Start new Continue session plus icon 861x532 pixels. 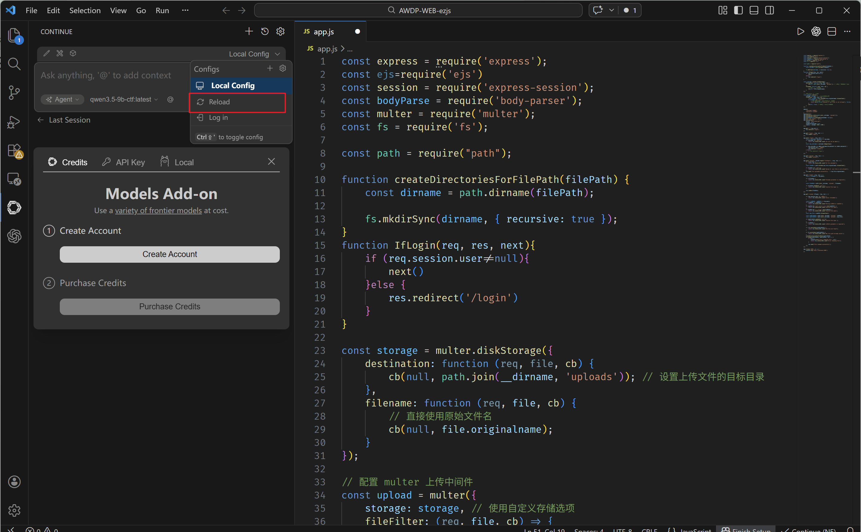(249, 32)
